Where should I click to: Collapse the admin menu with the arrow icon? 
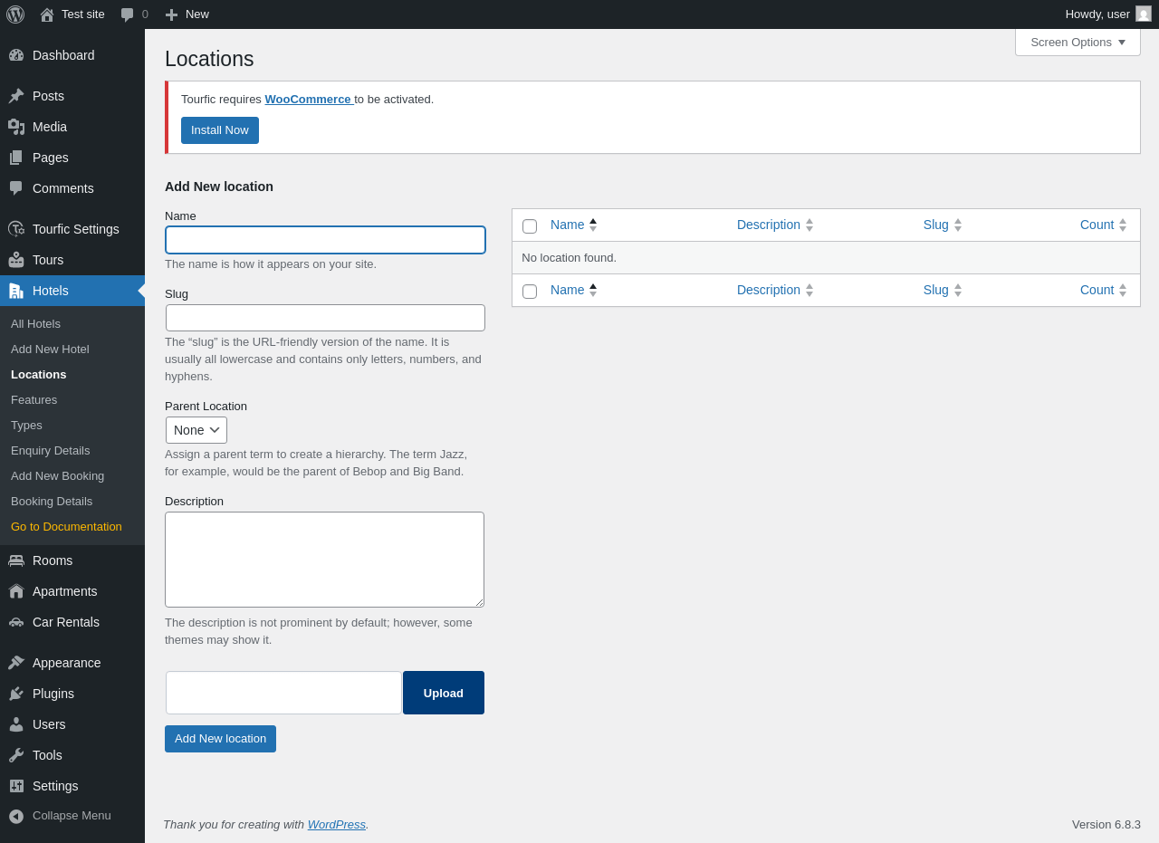point(16,816)
